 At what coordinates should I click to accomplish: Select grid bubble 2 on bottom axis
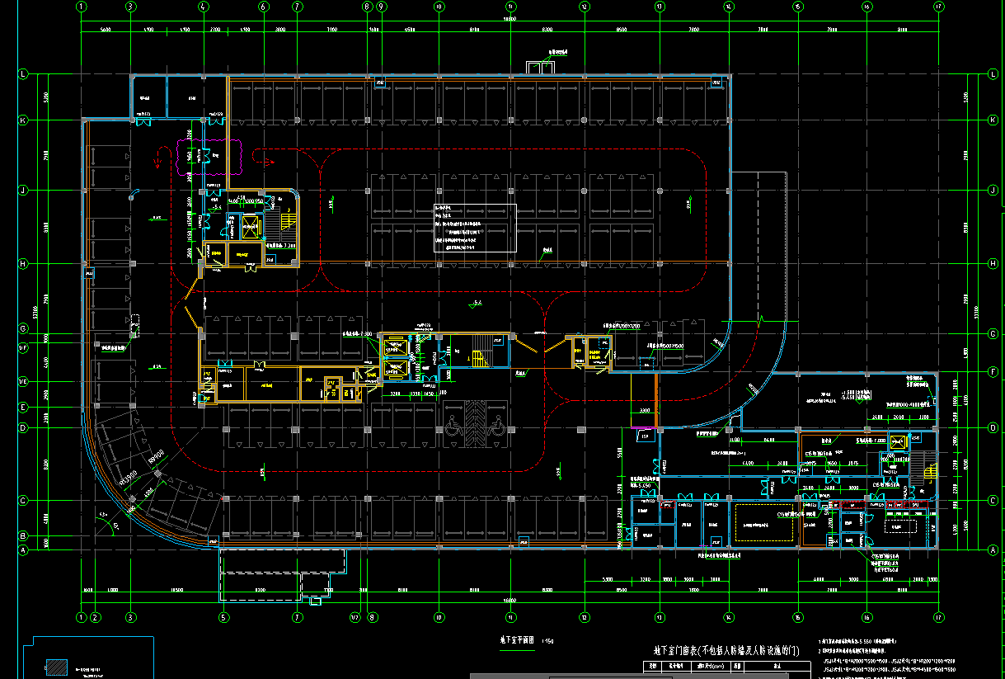[x=95, y=617]
